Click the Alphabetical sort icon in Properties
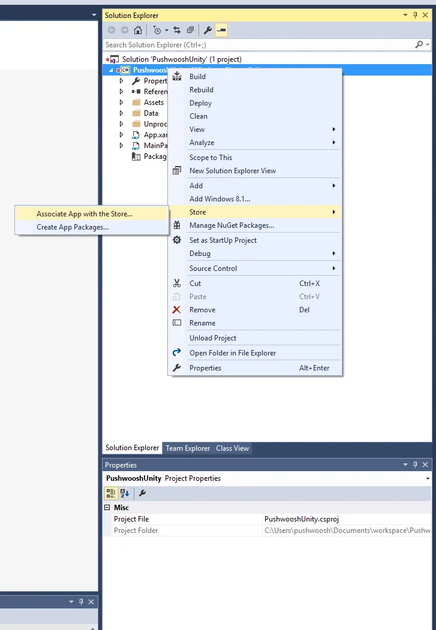Image resolution: width=436 pixels, height=630 pixels. (125, 493)
